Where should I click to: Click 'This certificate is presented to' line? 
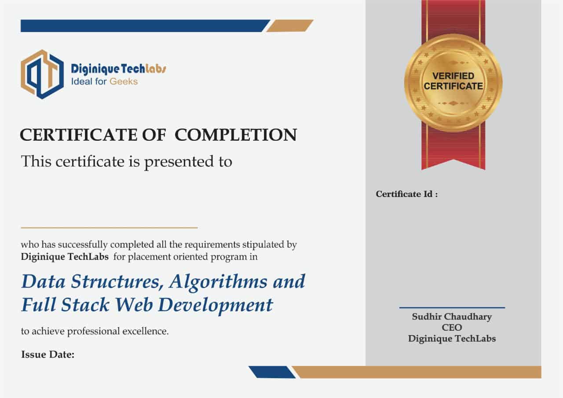126,161
